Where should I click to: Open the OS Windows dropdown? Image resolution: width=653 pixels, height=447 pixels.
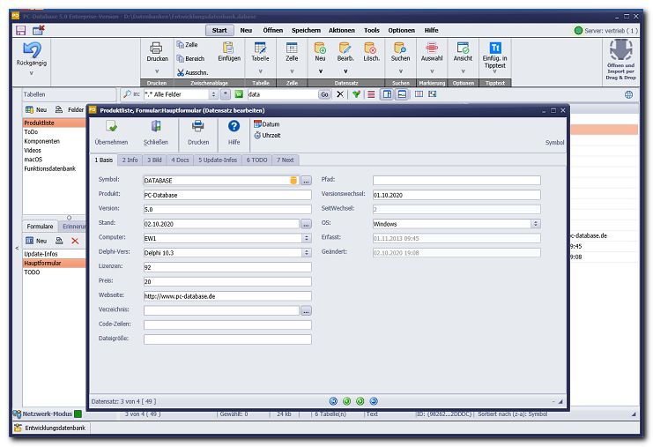536,224
